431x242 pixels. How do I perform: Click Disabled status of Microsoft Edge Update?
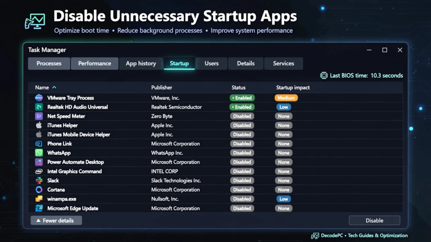(242, 208)
